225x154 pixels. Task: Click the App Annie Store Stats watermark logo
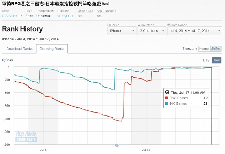(26, 137)
